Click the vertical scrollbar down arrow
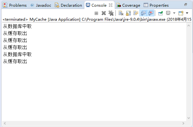The image size is (193, 127). click(189, 118)
